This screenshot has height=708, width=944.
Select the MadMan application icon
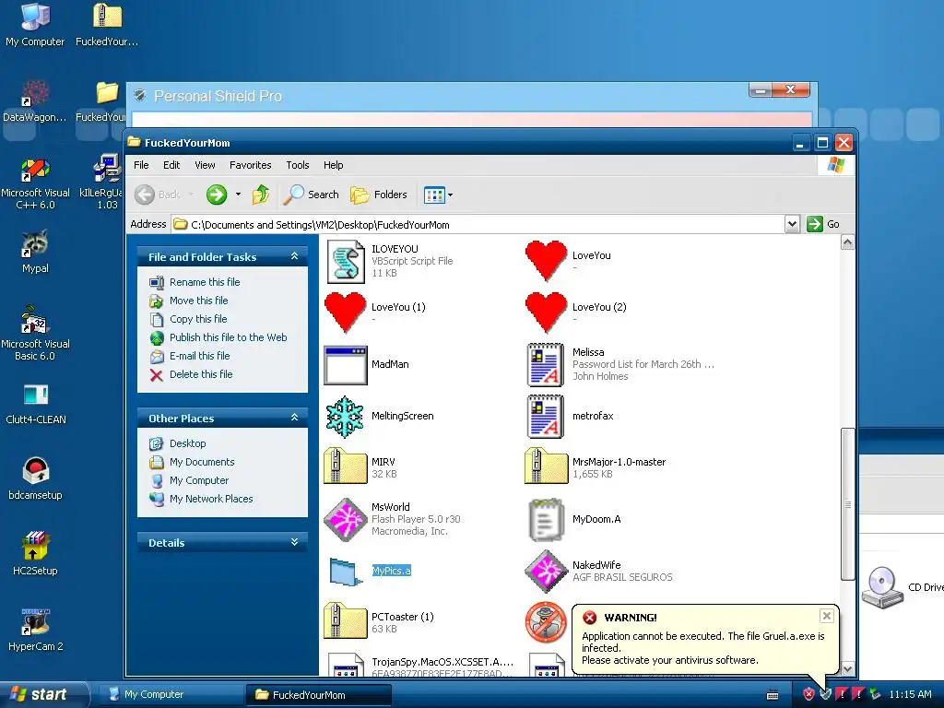click(x=345, y=365)
